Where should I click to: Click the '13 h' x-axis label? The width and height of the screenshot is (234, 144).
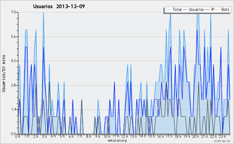[133, 136]
